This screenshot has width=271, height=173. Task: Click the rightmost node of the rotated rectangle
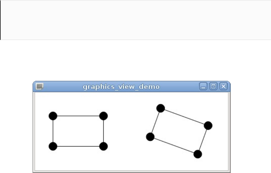pos(208,126)
